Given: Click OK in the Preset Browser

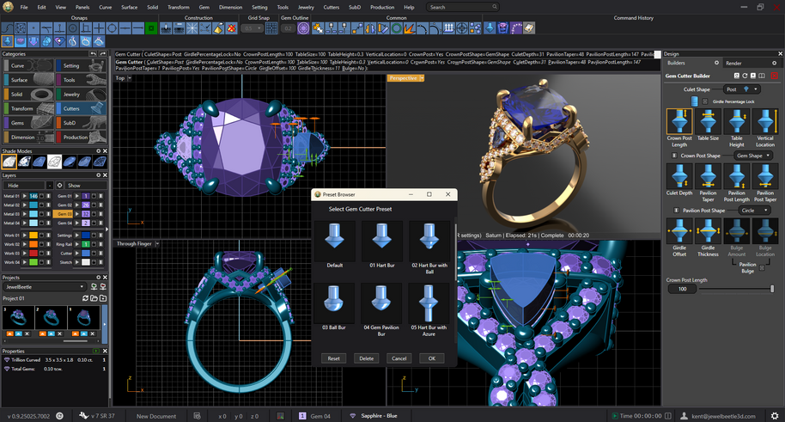Looking at the screenshot, I should [x=432, y=358].
